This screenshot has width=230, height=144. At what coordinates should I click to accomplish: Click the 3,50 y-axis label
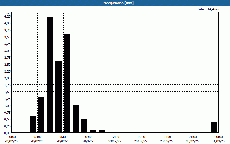7,37
